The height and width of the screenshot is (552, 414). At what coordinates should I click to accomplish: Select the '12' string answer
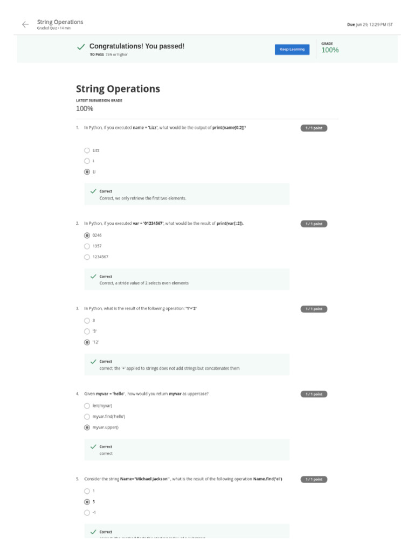pos(87,342)
